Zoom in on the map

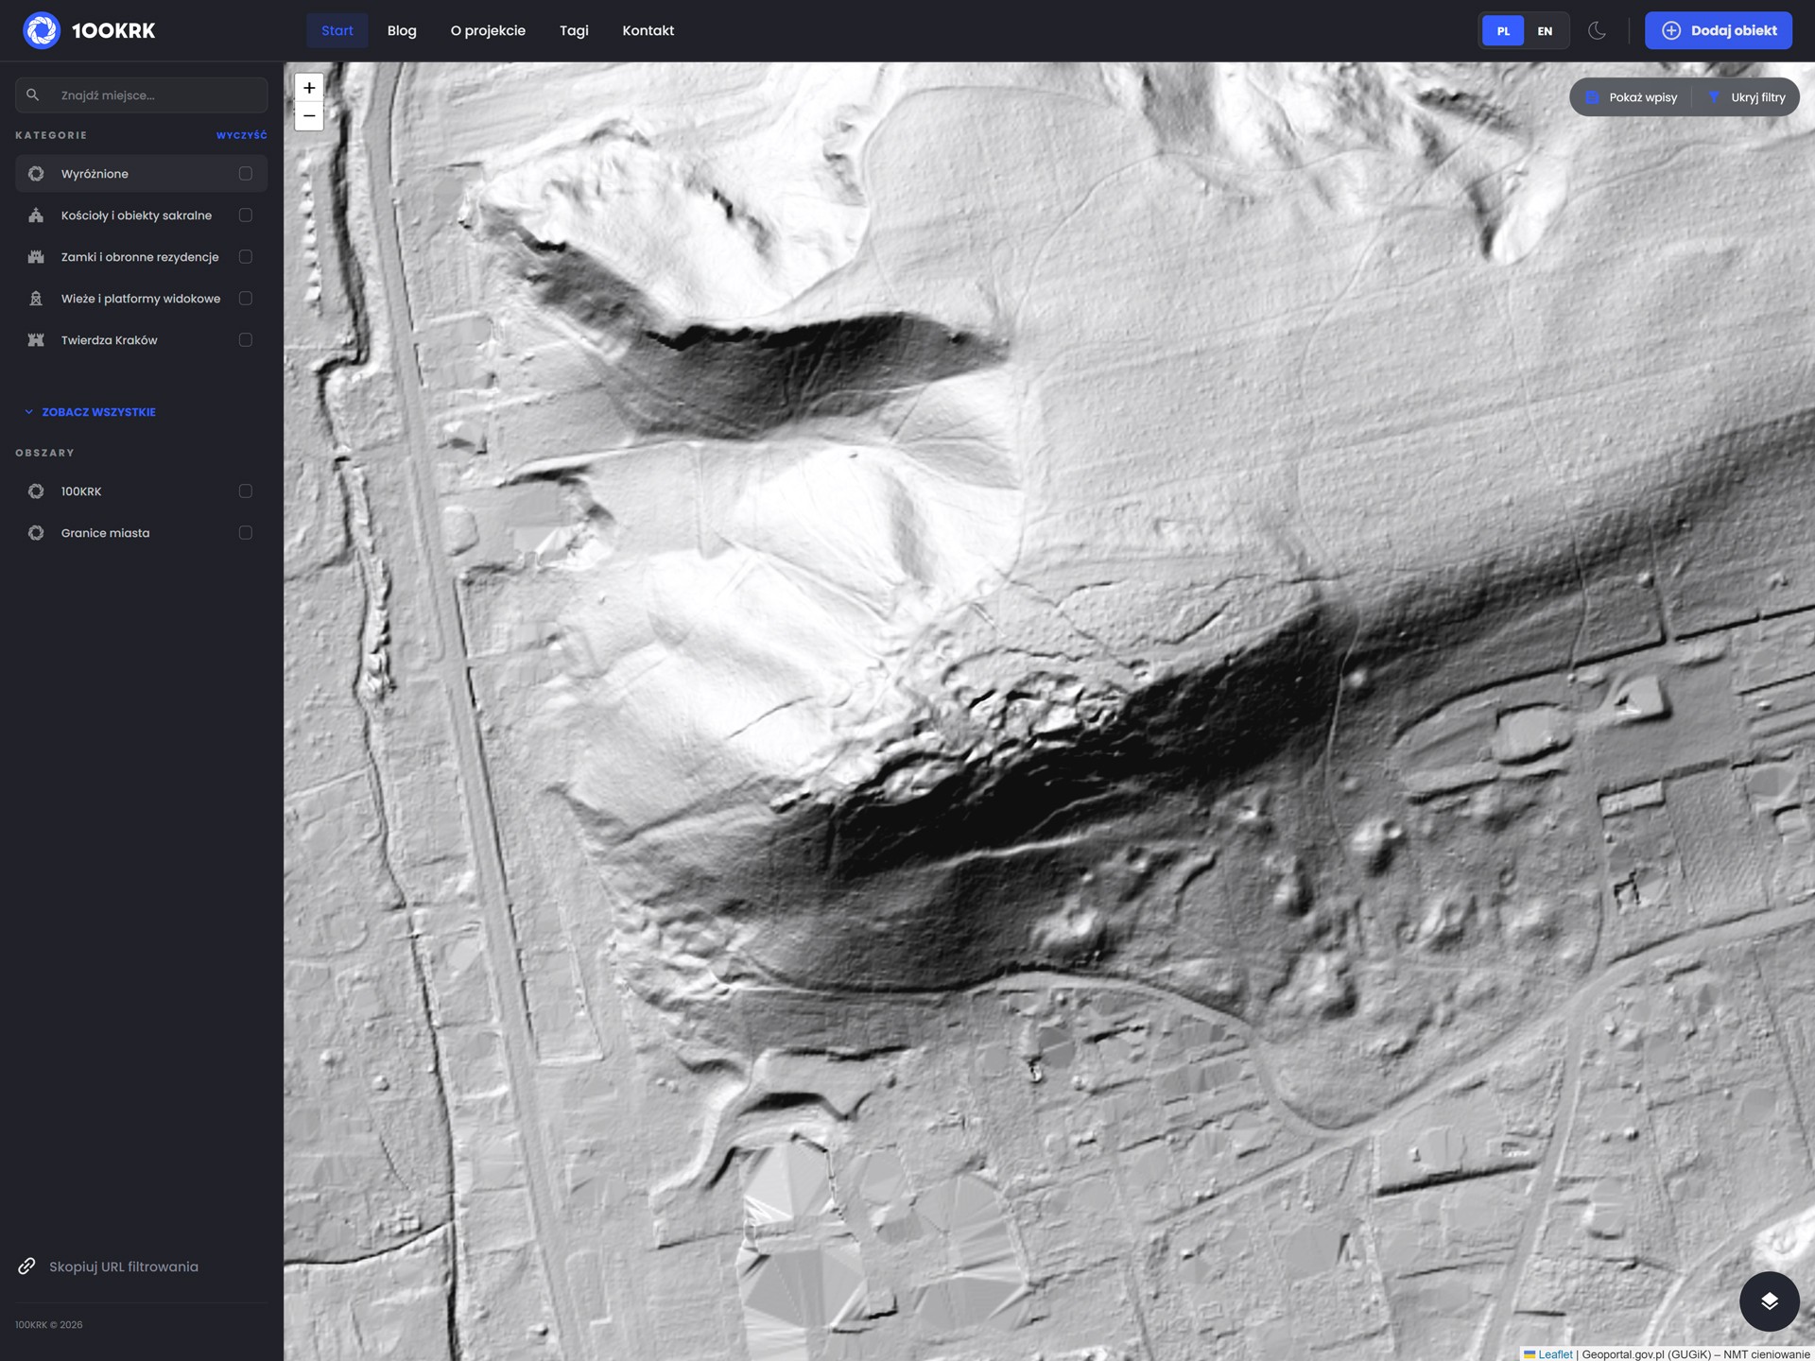tap(309, 88)
